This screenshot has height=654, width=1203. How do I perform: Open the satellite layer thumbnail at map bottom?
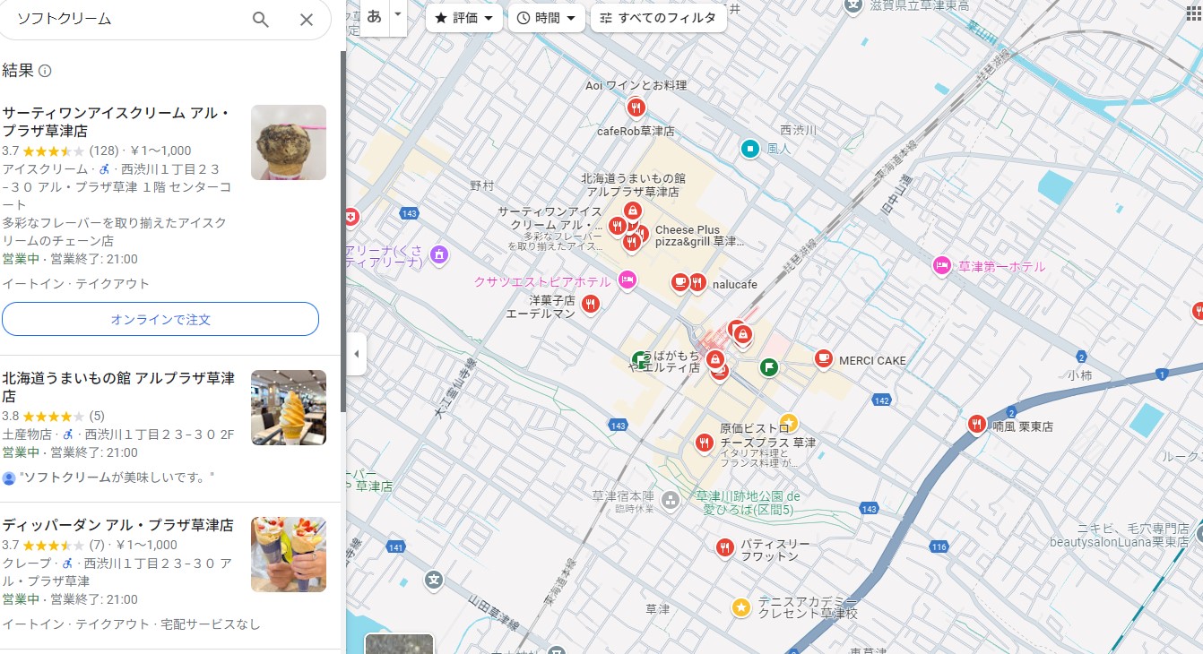click(399, 643)
